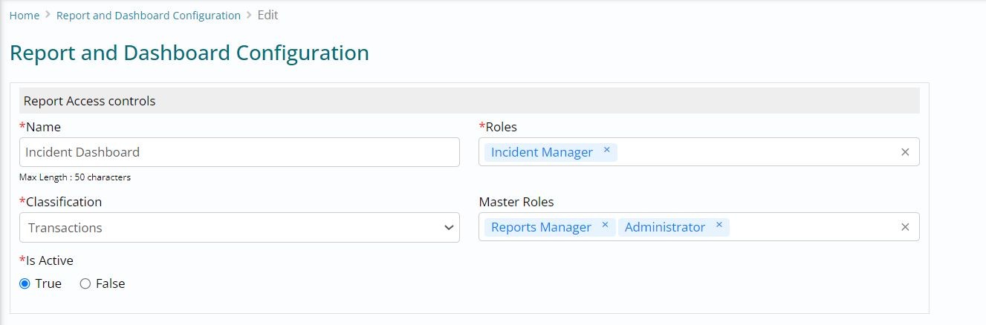Open Report and Dashboard Configuration breadcrumb link
This screenshot has height=325, width=986.
pos(149,16)
